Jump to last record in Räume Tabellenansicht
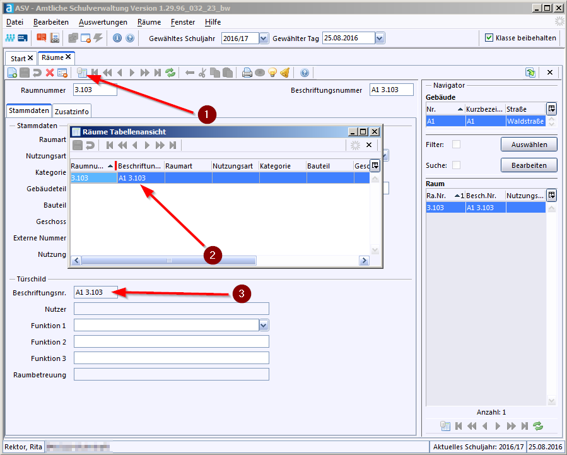The height and width of the screenshot is (455, 567). tap(172, 145)
